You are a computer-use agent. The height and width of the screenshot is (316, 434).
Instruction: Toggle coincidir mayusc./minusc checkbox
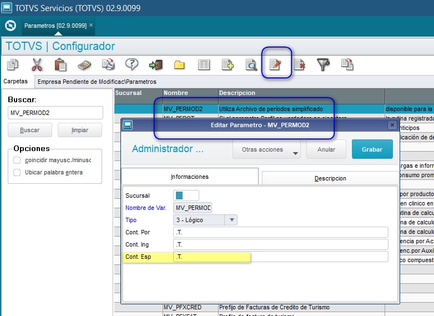coord(17,160)
